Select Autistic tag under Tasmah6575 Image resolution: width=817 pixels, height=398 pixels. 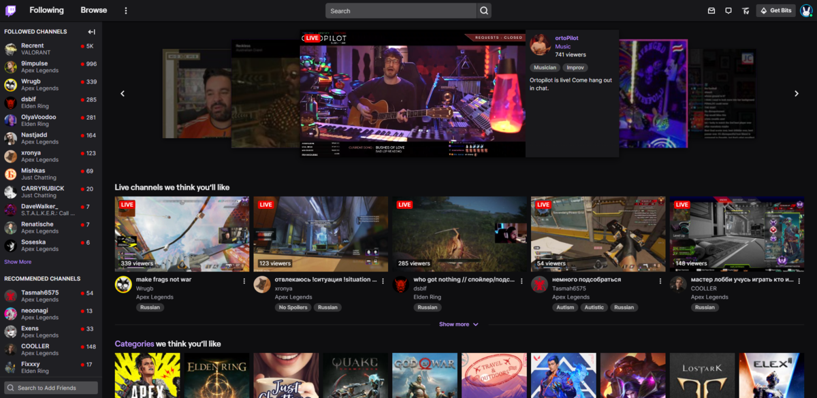(x=594, y=308)
